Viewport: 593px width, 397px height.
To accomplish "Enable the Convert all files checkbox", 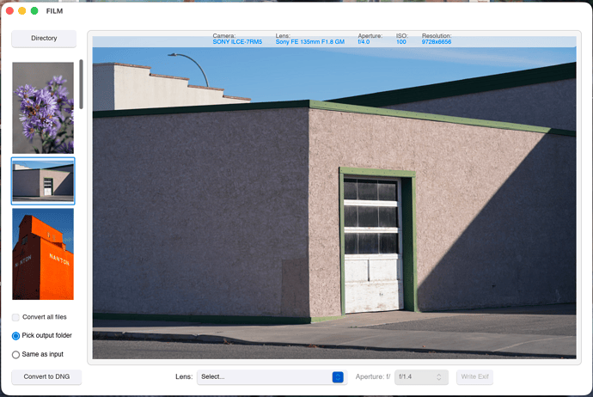I will (15, 317).
